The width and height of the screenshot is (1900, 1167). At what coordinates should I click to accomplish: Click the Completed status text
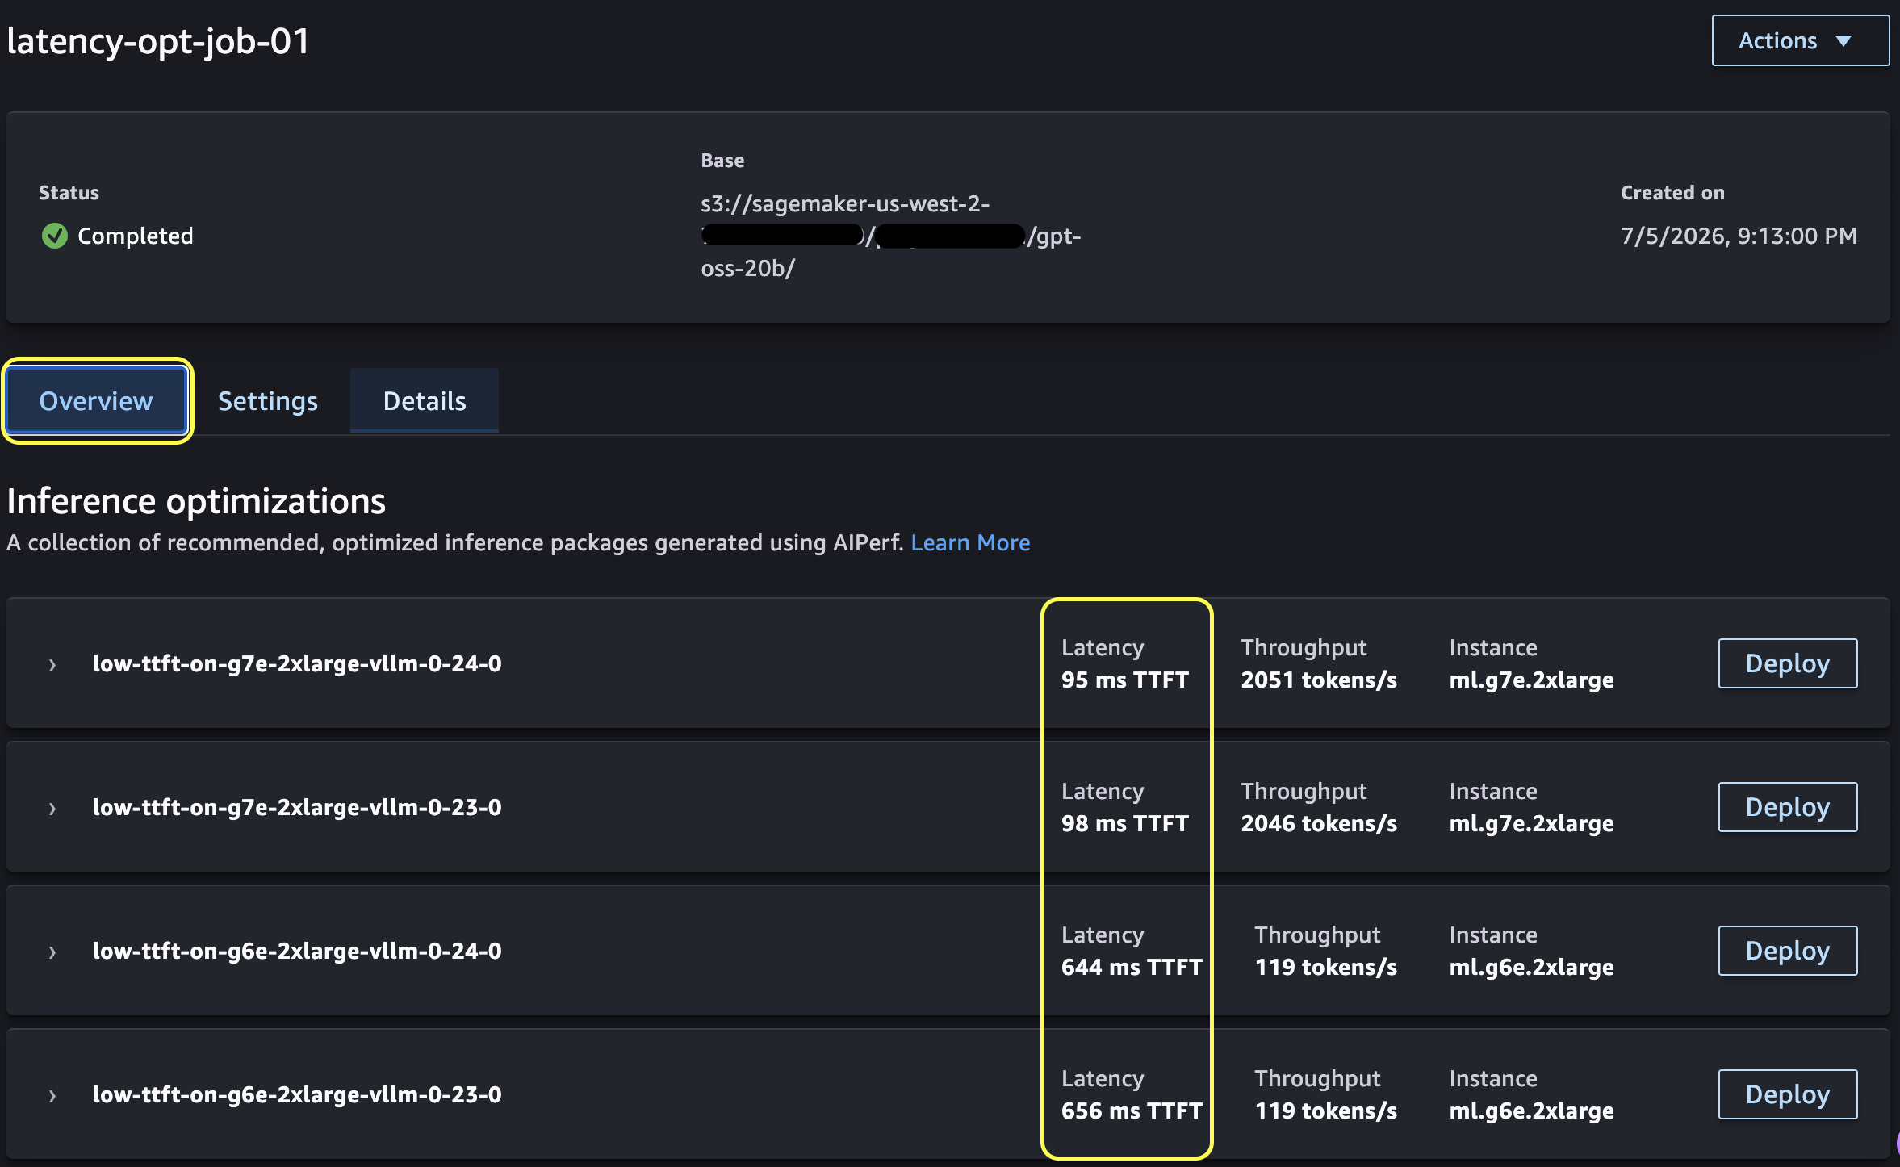[x=136, y=236]
